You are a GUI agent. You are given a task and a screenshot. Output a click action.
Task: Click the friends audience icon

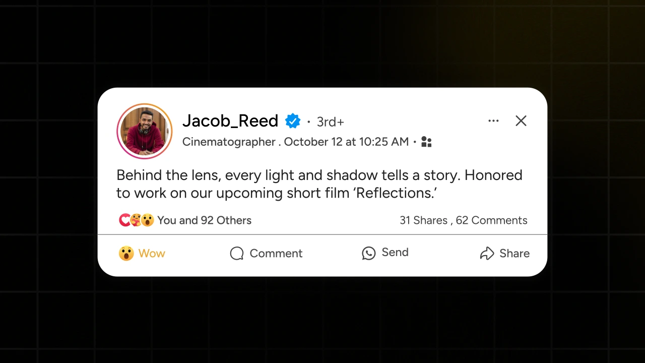(x=426, y=142)
